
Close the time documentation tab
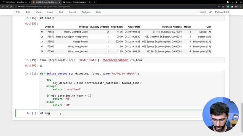[90, 2]
